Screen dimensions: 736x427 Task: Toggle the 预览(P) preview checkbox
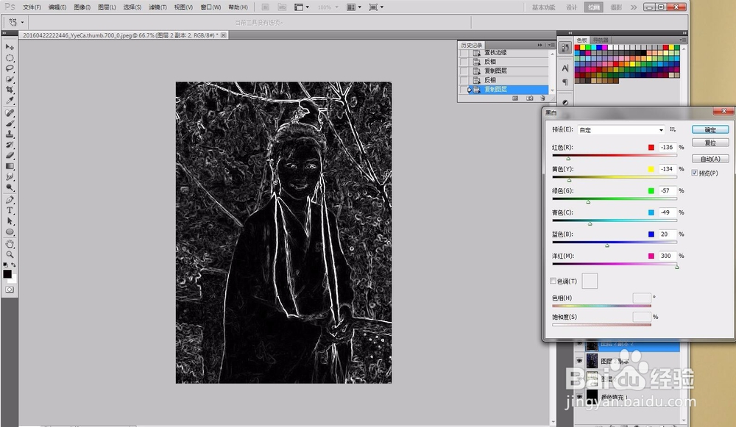coord(695,173)
